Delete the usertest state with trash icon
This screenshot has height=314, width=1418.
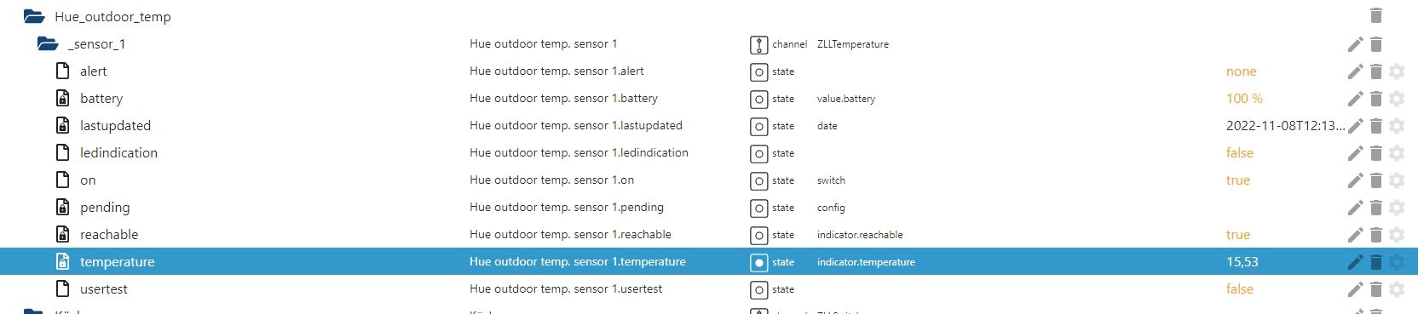click(1375, 289)
